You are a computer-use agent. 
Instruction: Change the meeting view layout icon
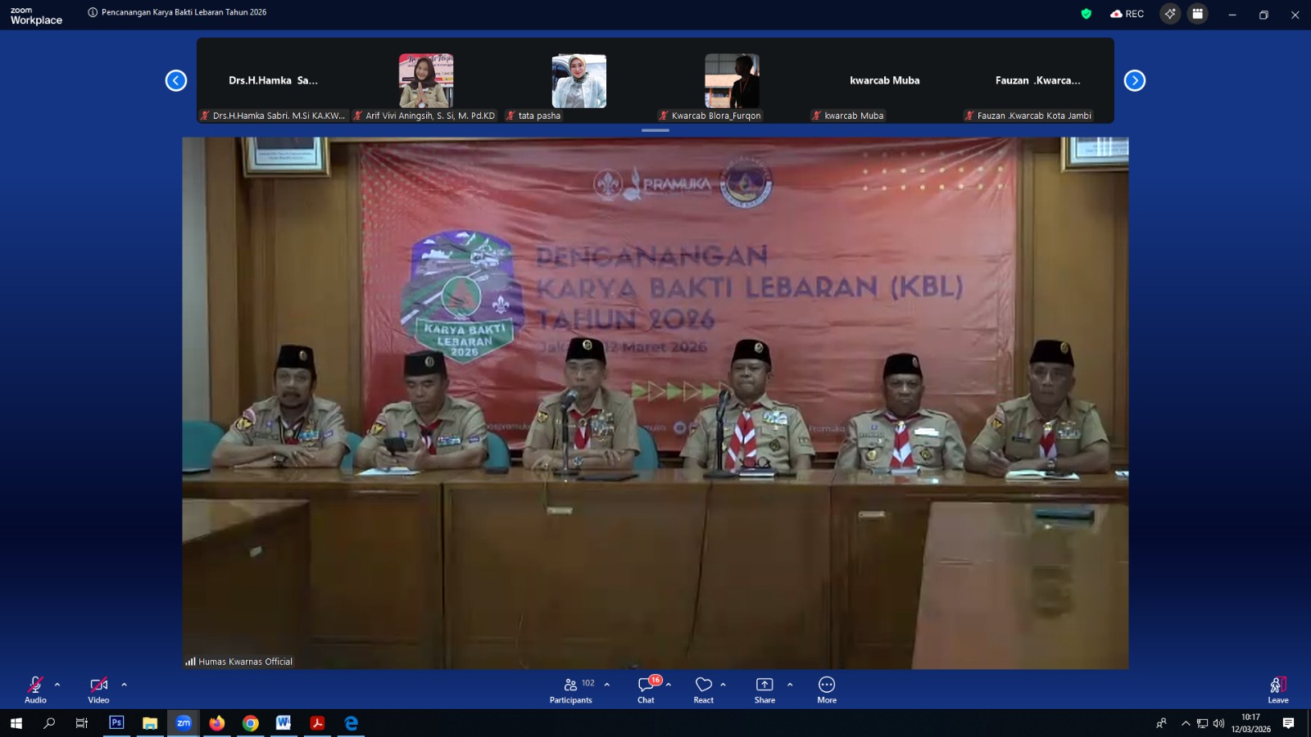pos(1197,14)
